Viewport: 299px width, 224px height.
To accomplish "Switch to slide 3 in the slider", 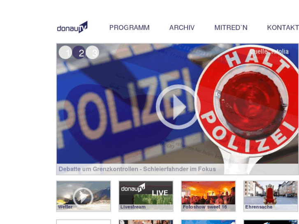I will (93, 53).
